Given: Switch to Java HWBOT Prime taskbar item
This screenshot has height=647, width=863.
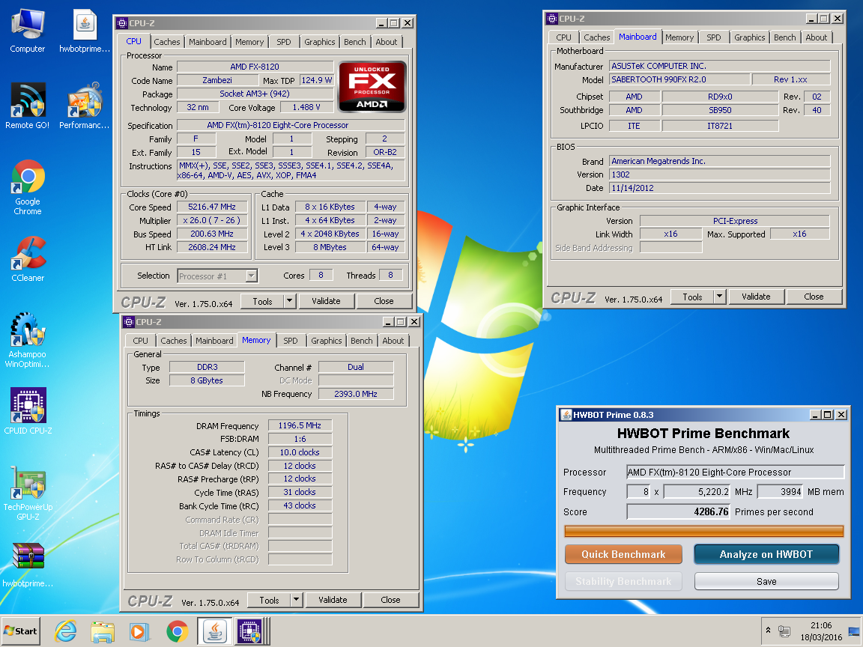Looking at the screenshot, I should tap(215, 631).
